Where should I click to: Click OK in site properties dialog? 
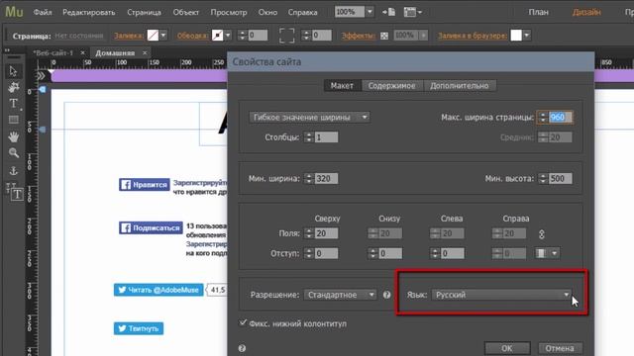tap(507, 348)
